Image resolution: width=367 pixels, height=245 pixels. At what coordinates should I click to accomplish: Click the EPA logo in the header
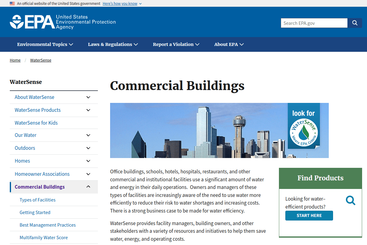(63, 22)
